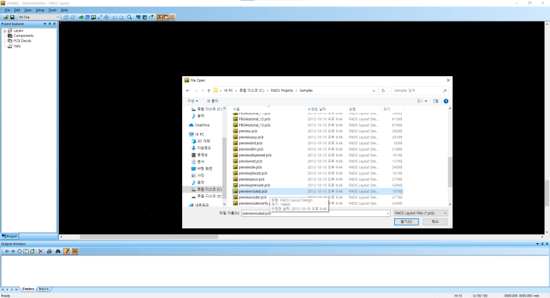Select preview.pcb in file list
Screen dimensions: 550x298
[x=248, y=131]
